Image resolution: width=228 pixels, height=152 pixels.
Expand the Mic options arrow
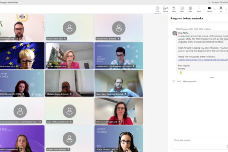pos(226,8)
